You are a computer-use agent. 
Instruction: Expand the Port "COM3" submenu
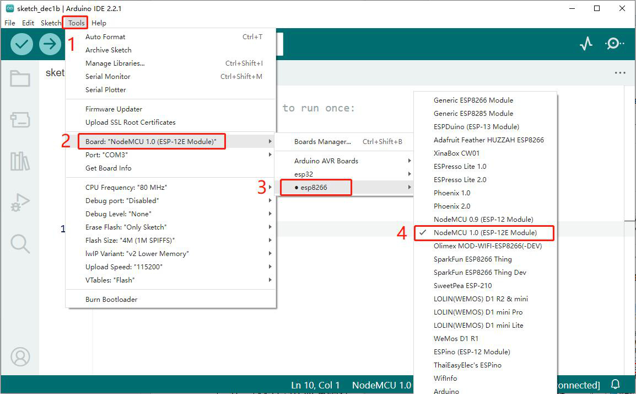click(x=171, y=155)
